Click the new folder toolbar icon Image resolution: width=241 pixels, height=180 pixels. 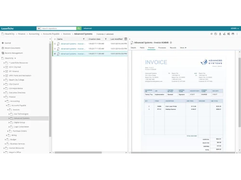click(216, 34)
